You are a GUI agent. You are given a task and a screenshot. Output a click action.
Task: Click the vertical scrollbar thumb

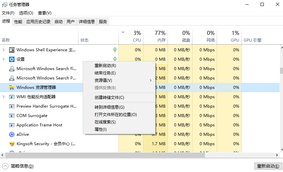pyautogui.click(x=281, y=70)
